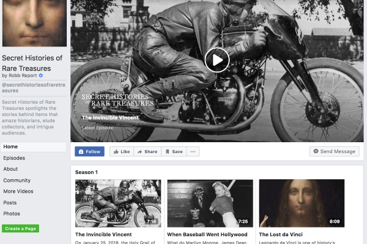The width and height of the screenshot is (367, 244).
Task: Click The Lost da Vinci title
Action: tap(281, 234)
